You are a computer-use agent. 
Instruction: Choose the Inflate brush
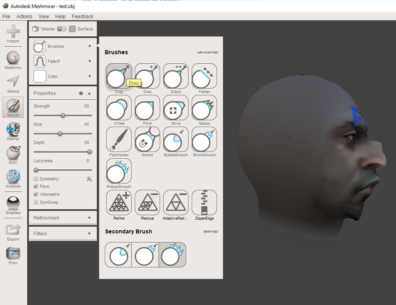click(119, 108)
